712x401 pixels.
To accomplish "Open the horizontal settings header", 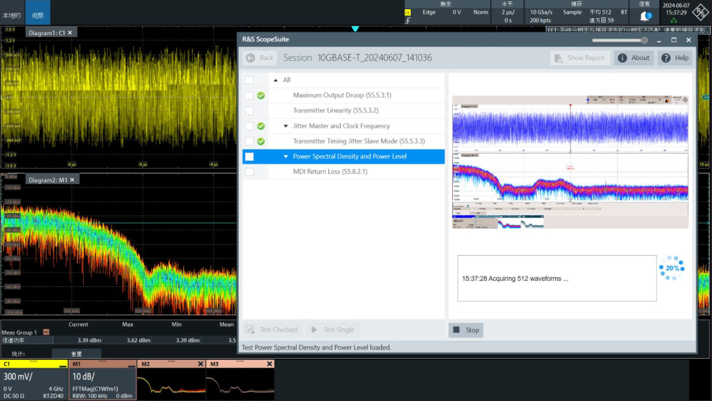I will point(507,4).
